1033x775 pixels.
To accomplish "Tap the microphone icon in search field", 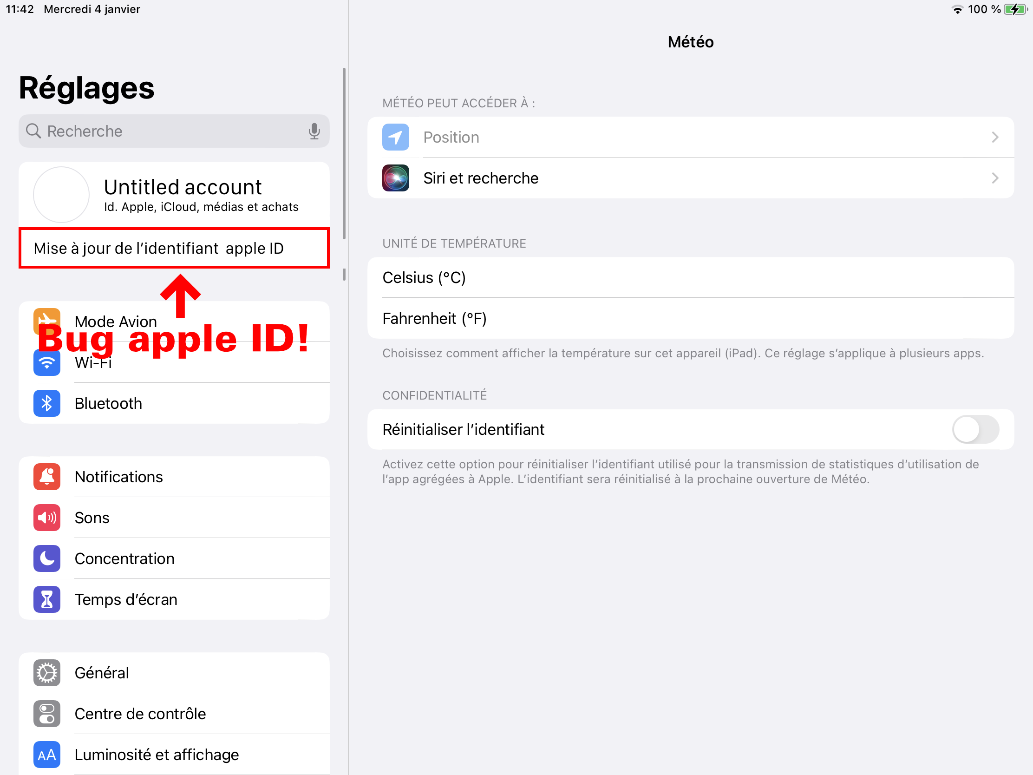I will (314, 131).
